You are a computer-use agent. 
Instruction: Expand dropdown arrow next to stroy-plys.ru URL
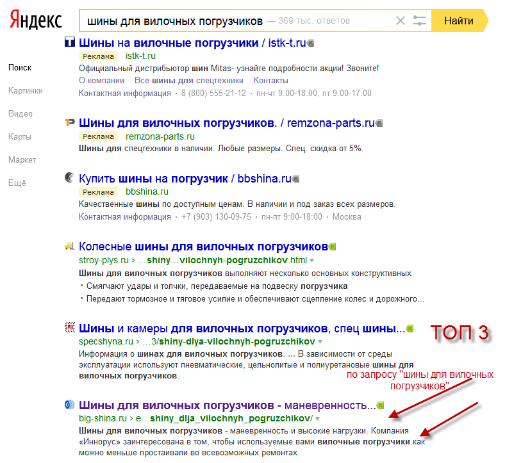coord(311,261)
